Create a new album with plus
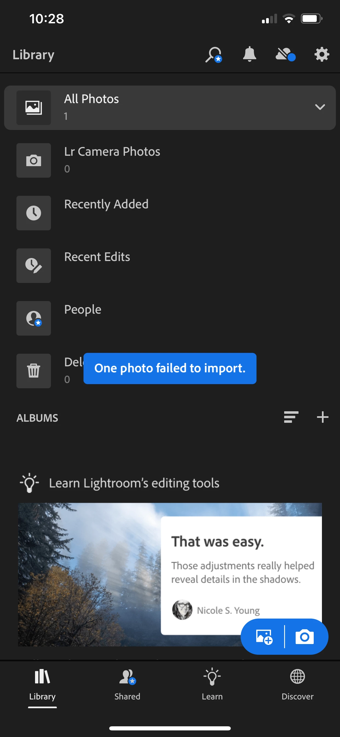This screenshot has width=340, height=737. point(322,417)
